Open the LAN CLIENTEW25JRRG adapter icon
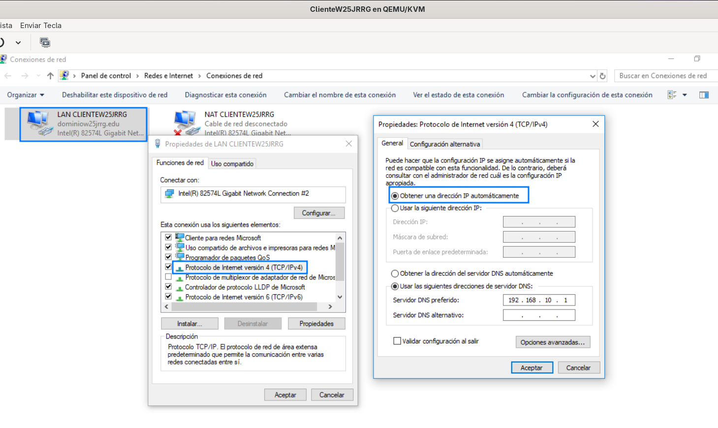 39,123
